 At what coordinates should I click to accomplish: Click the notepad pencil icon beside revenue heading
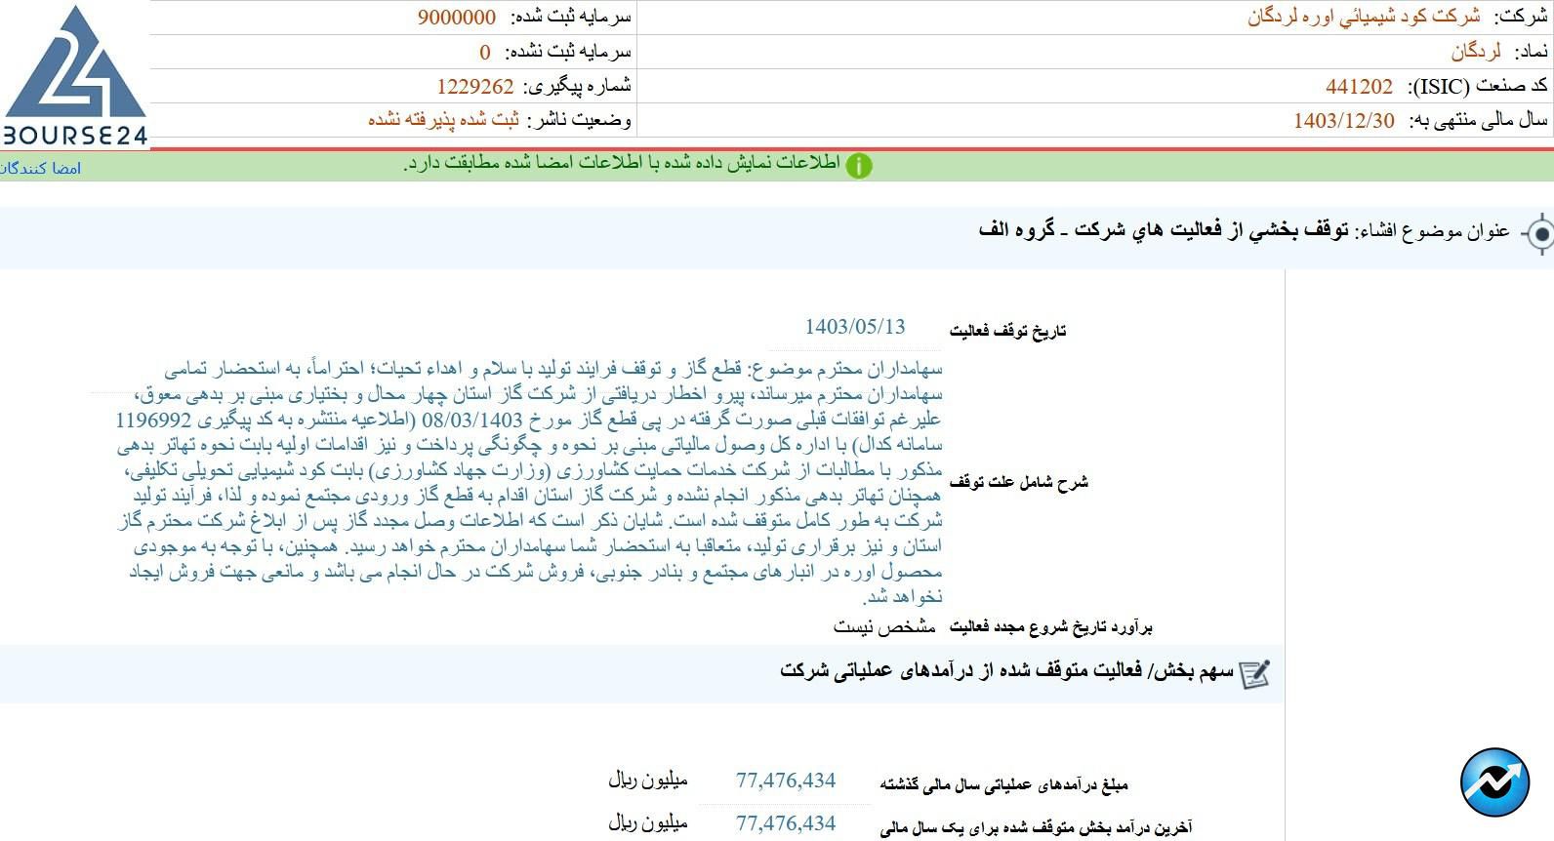coord(1254,673)
